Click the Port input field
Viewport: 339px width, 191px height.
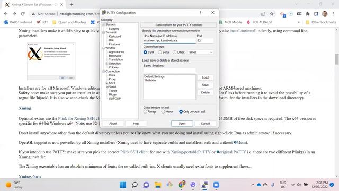pos(205,41)
